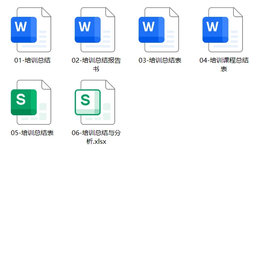Click the label 02-培训总结报告书
Viewport: 259px width, 259px height.
(x=96, y=65)
